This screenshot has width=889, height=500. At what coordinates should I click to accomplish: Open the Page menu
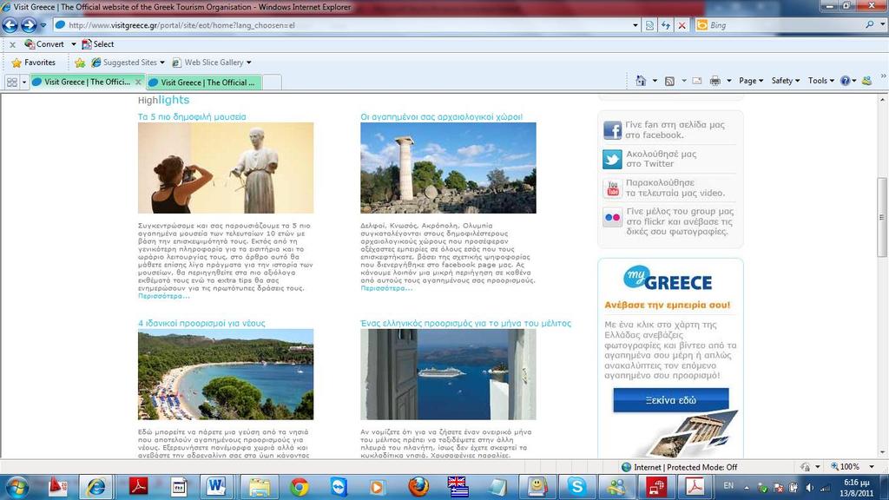(751, 81)
